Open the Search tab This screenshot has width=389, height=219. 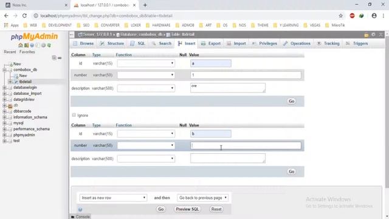[162, 43]
